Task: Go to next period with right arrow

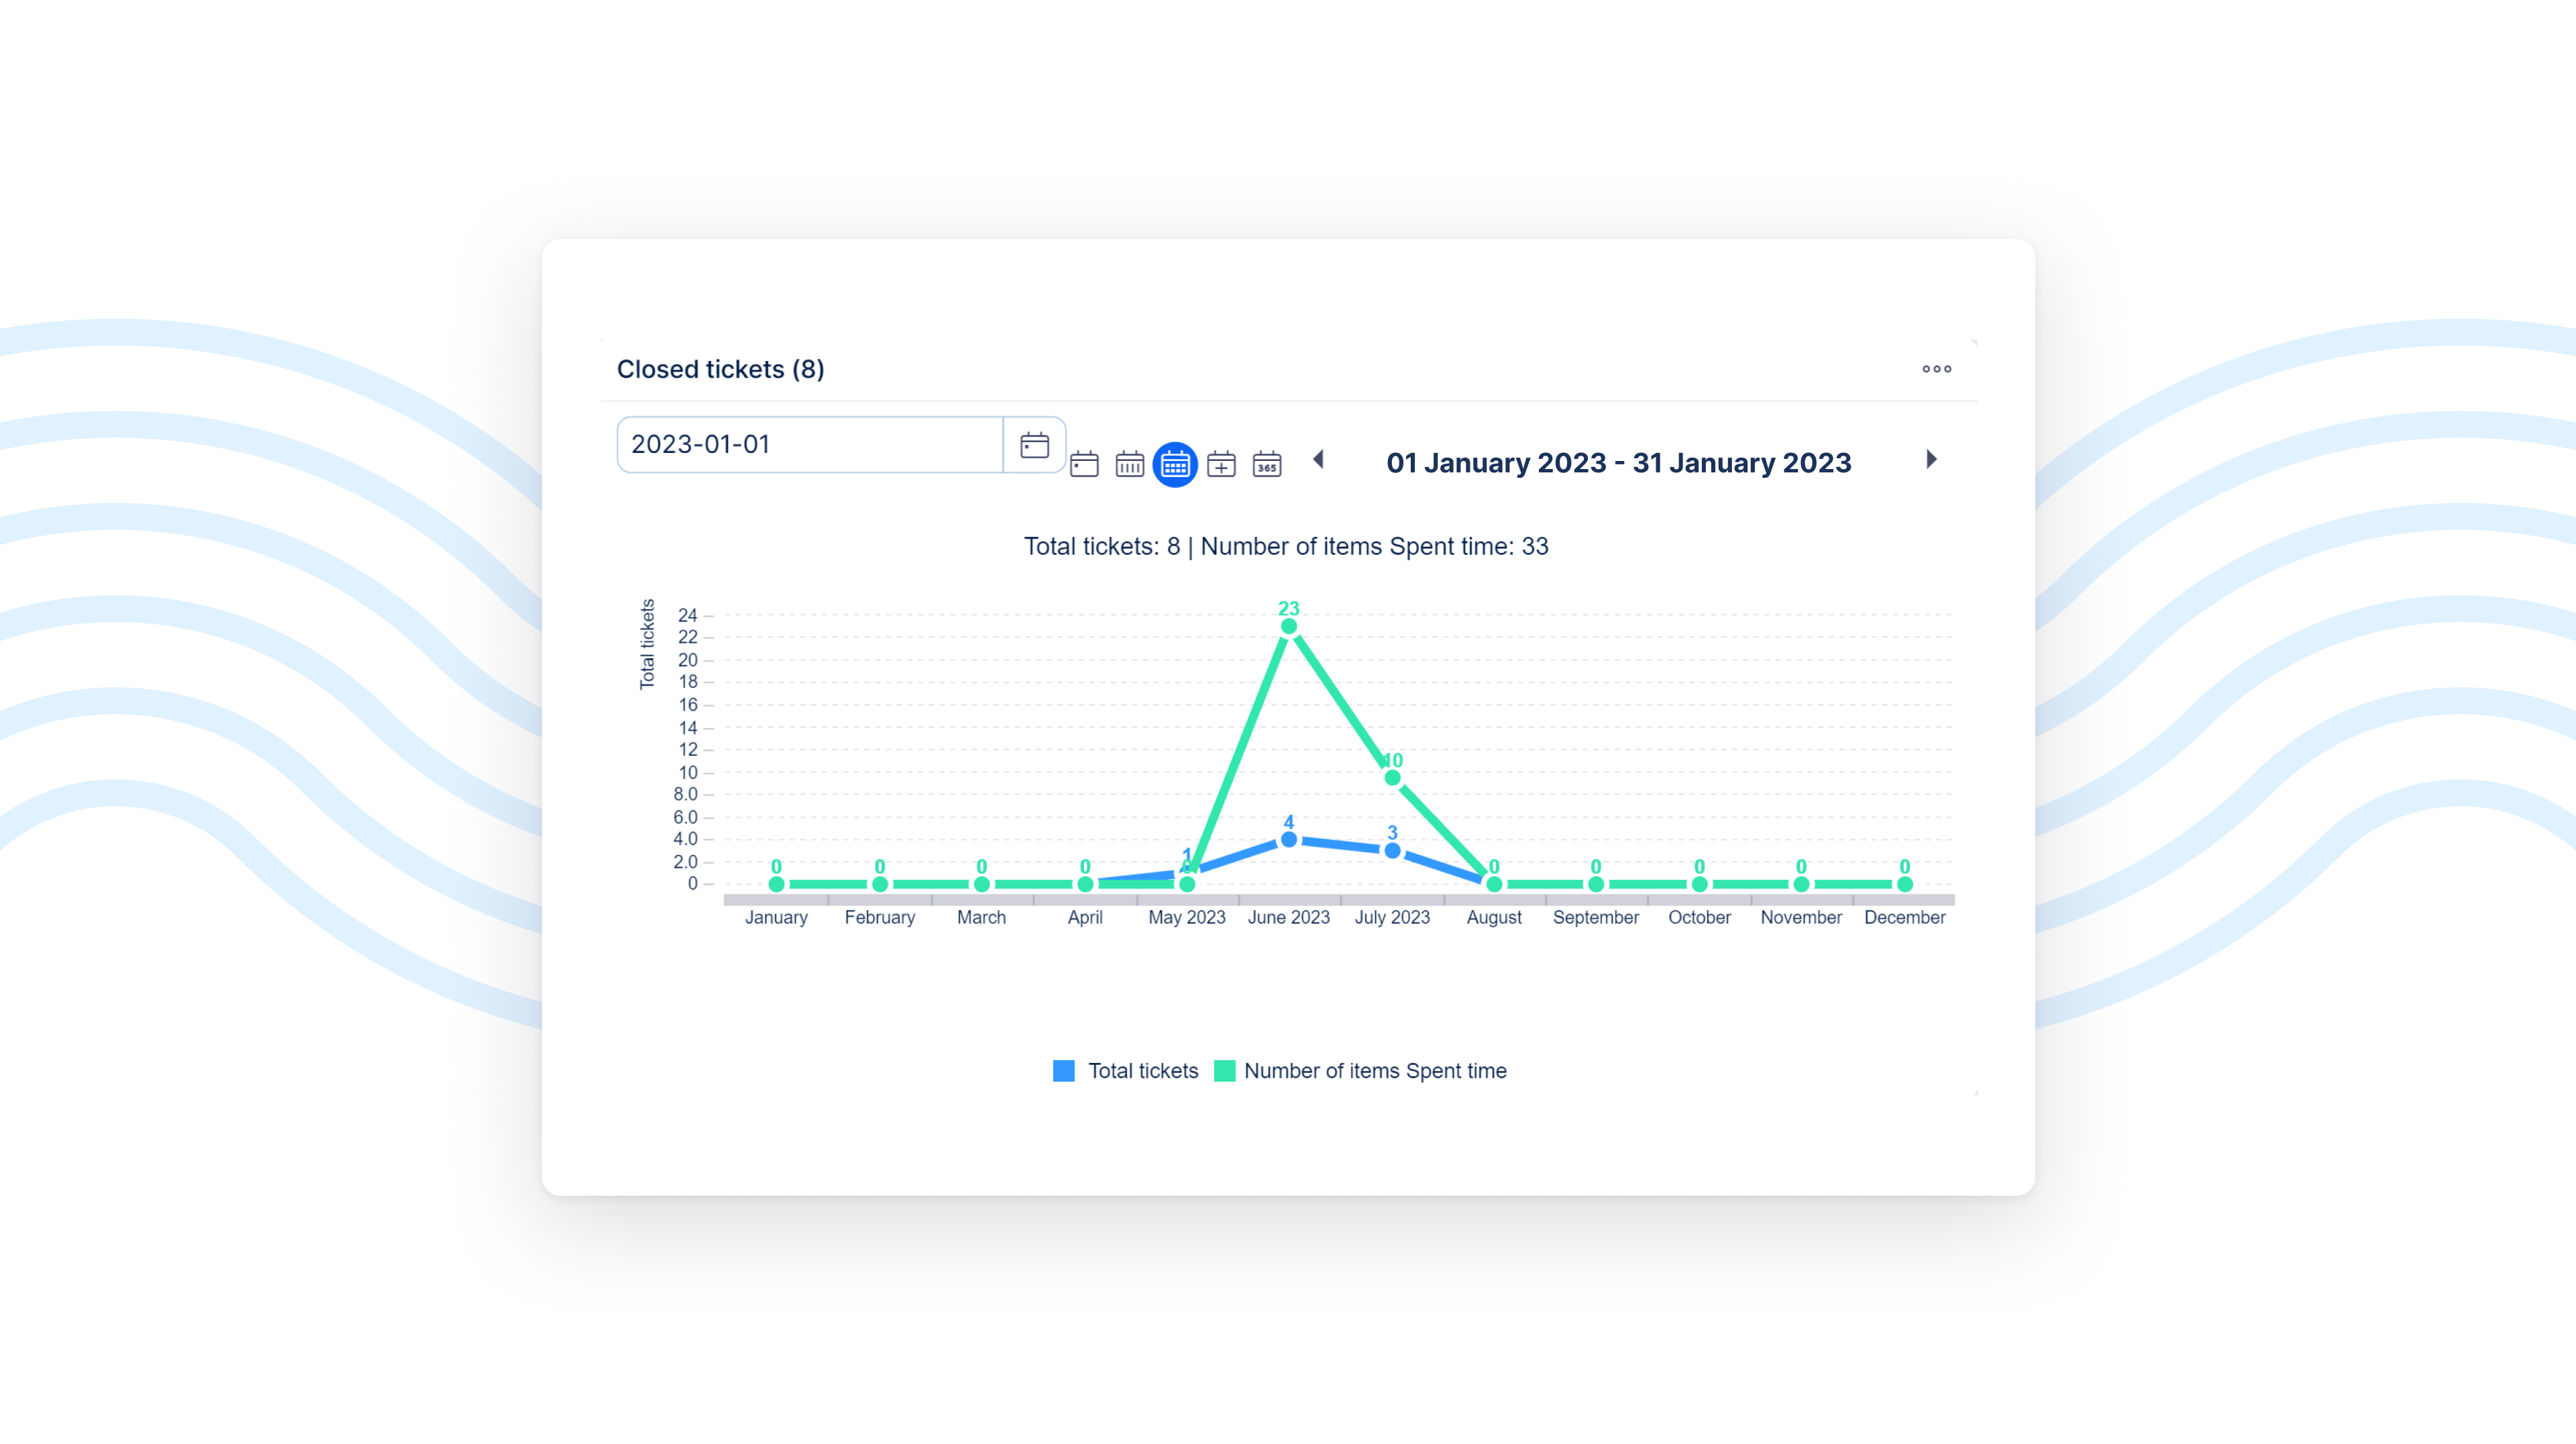Action: click(x=1931, y=459)
